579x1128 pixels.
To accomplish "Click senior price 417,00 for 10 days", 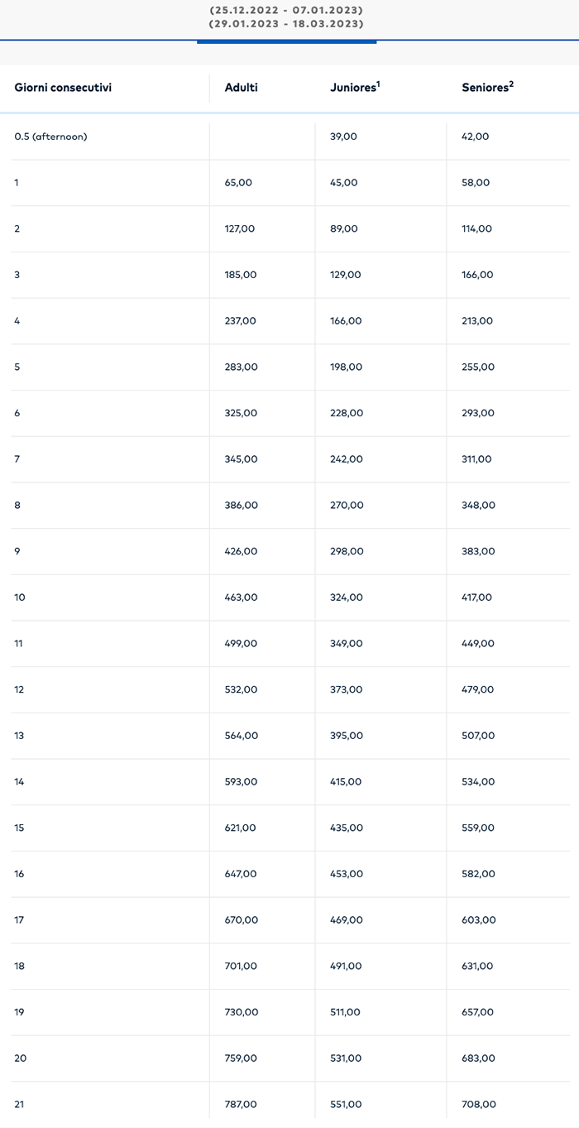I will pyautogui.click(x=478, y=598).
